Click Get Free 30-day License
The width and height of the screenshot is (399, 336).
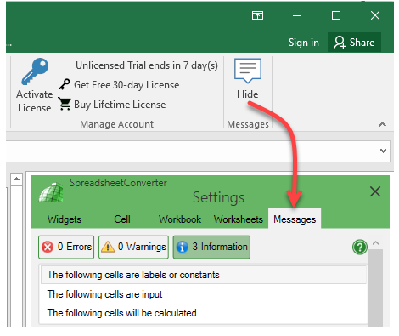click(x=120, y=85)
